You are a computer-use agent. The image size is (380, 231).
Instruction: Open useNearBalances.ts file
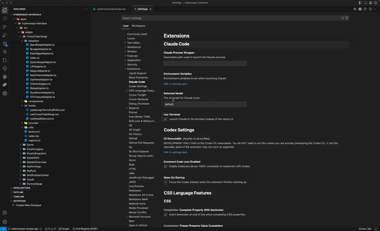point(42,119)
